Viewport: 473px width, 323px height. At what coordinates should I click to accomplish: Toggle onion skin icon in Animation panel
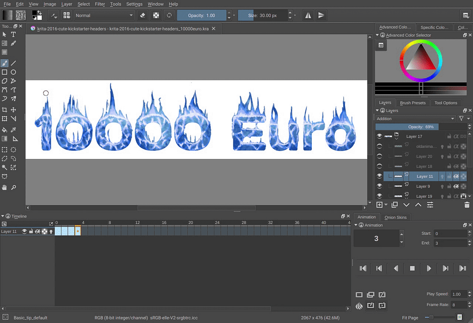[x=359, y=305]
